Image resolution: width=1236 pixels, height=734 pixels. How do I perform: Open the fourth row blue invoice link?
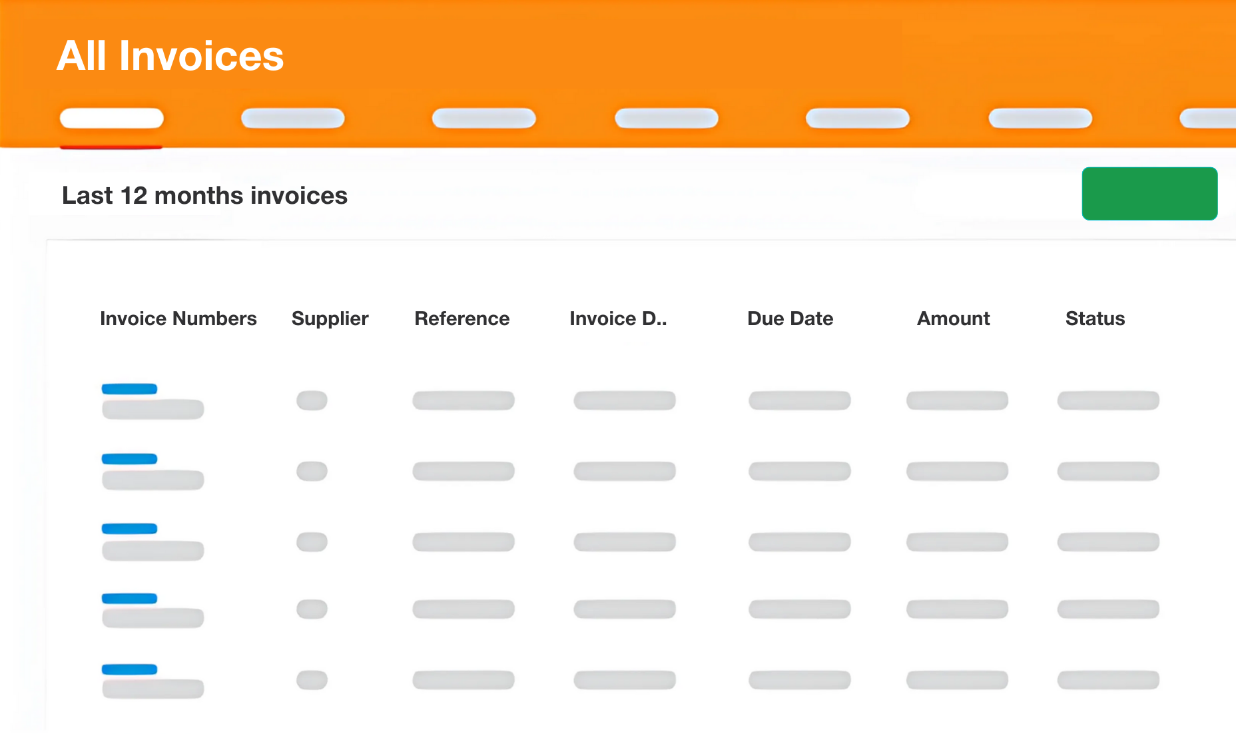tap(129, 599)
